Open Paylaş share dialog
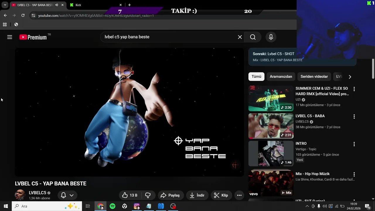 point(171,195)
